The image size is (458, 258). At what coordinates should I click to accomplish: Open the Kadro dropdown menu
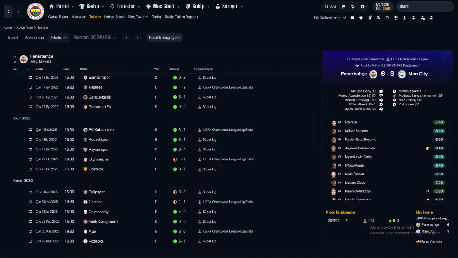92,6
